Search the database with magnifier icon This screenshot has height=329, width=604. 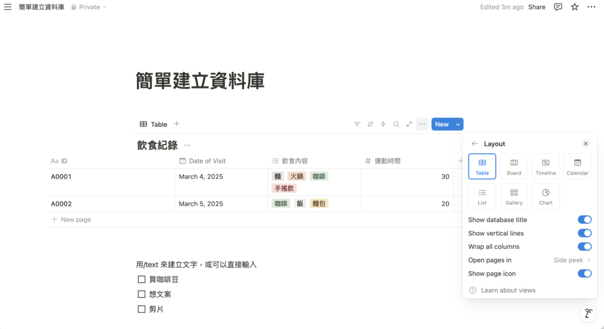click(x=396, y=124)
